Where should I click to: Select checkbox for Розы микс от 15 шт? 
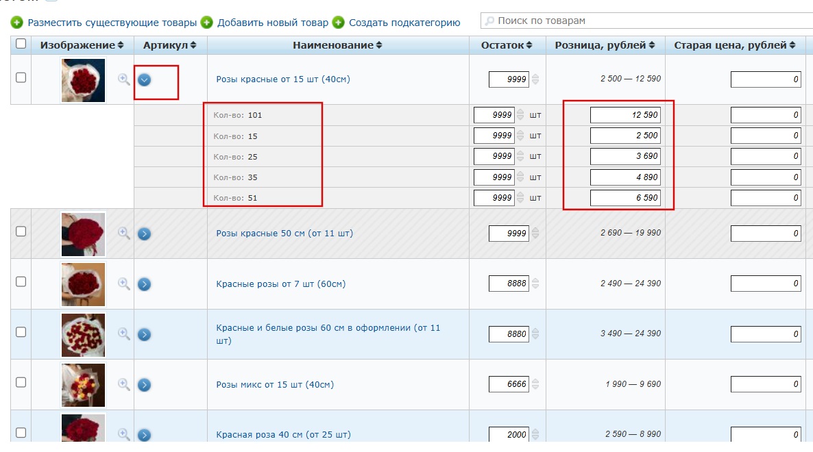pos(21,383)
